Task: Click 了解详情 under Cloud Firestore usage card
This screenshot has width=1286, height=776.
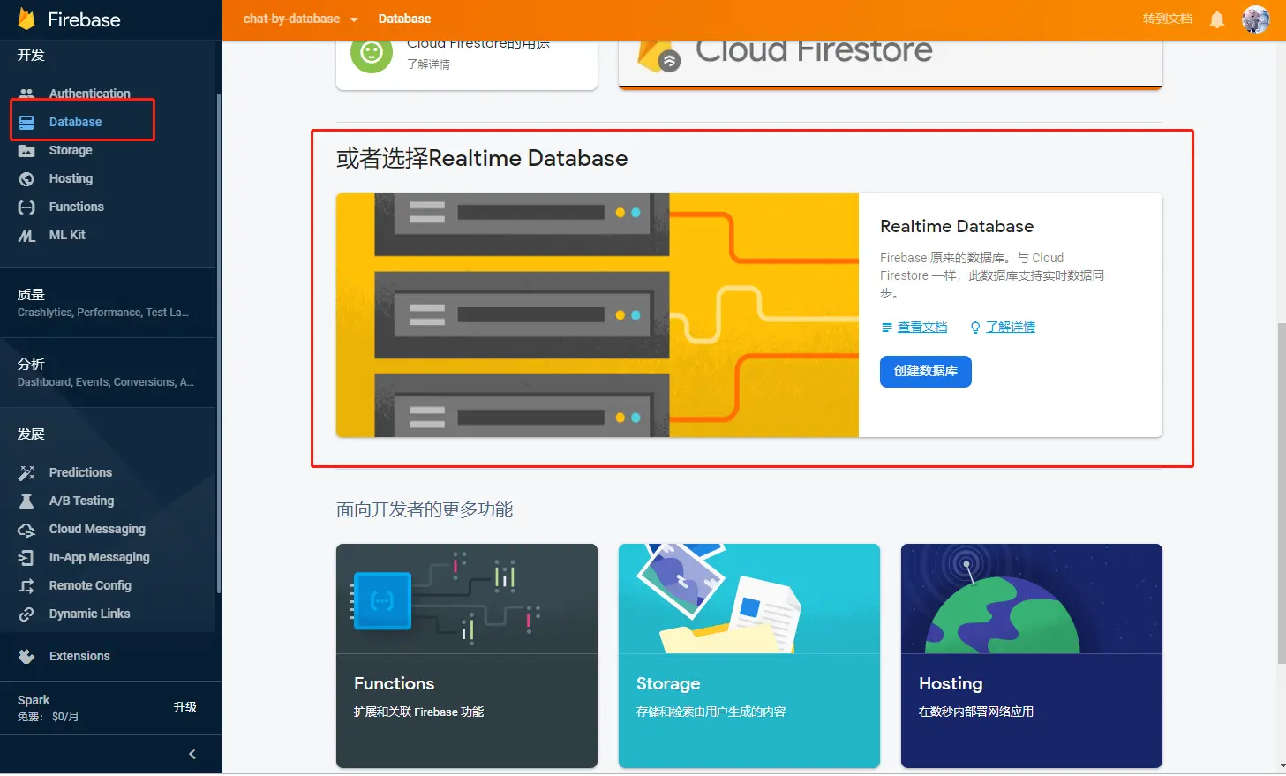Action: pyautogui.click(x=428, y=64)
